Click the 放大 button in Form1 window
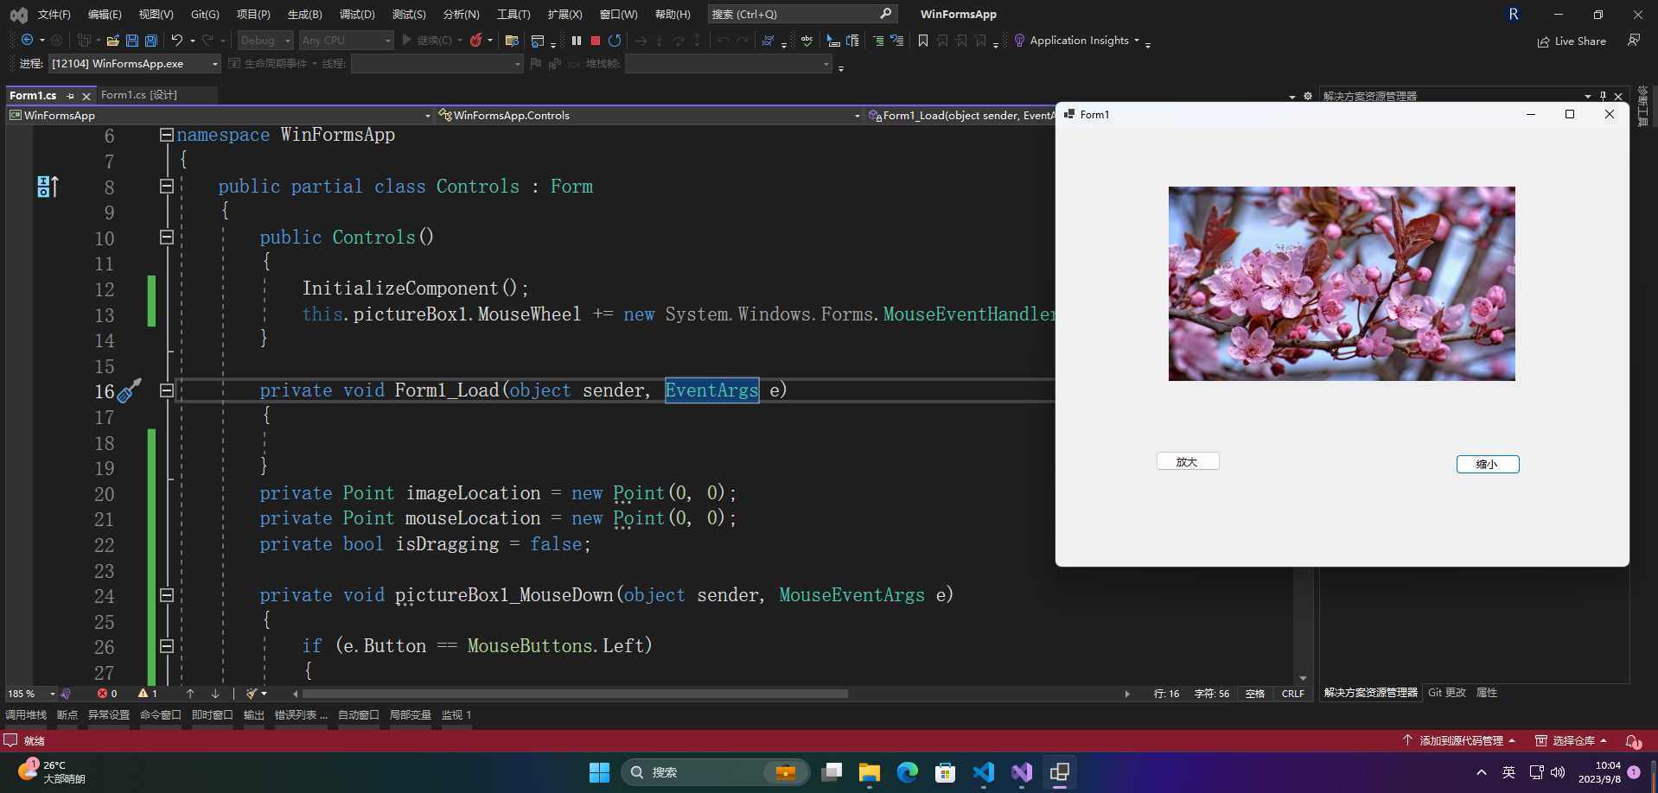1658x793 pixels. click(x=1188, y=461)
